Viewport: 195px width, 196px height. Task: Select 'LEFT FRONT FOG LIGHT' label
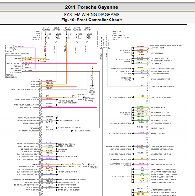(x=160, y=59)
